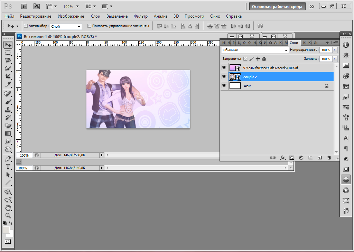Choose the Zoom magnifier tool
354x252 pixels.
pyautogui.click(x=8, y=215)
